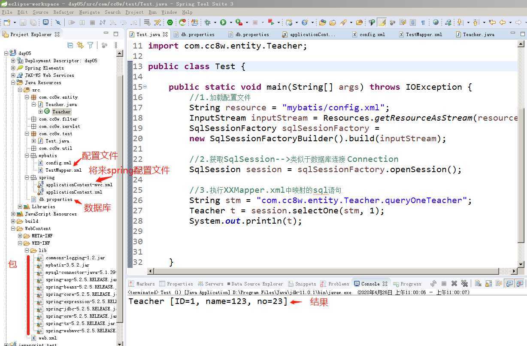Switch to Teacher.java editor tab
Image resolution: width=527 pixels, height=346 pixels.
[x=475, y=34]
